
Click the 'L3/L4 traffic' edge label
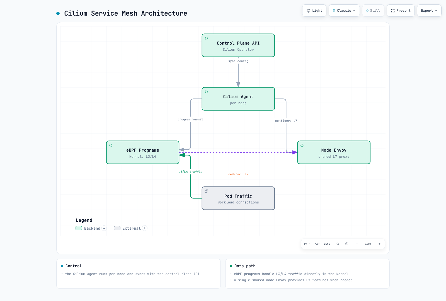pyautogui.click(x=191, y=172)
